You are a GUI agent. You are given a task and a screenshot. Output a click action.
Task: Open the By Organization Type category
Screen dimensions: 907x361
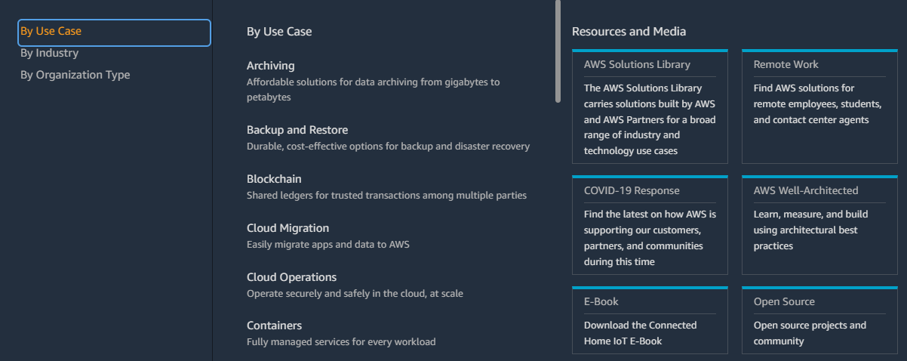[75, 75]
